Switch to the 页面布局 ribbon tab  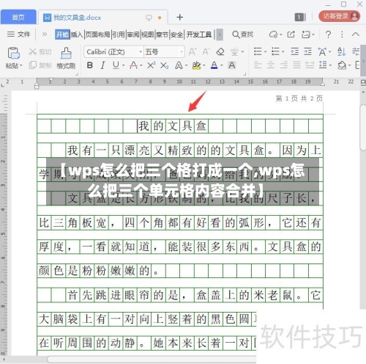[97, 34]
